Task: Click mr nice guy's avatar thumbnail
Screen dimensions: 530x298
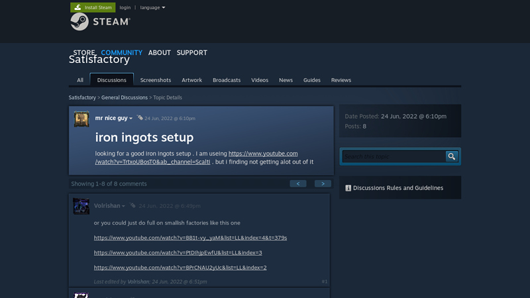Action: click(81, 119)
